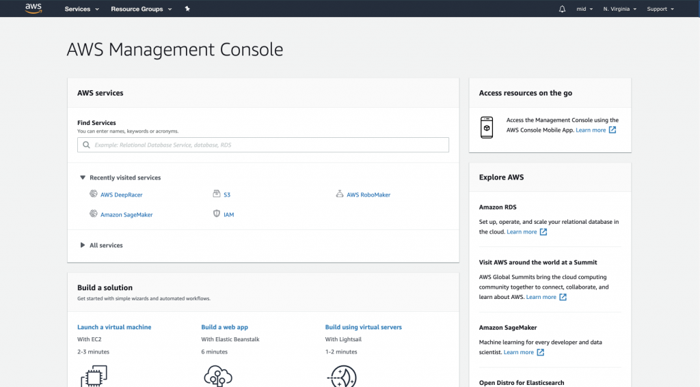Collapse the Recently visited services section
This screenshot has width=700, height=387.
[x=120, y=177]
